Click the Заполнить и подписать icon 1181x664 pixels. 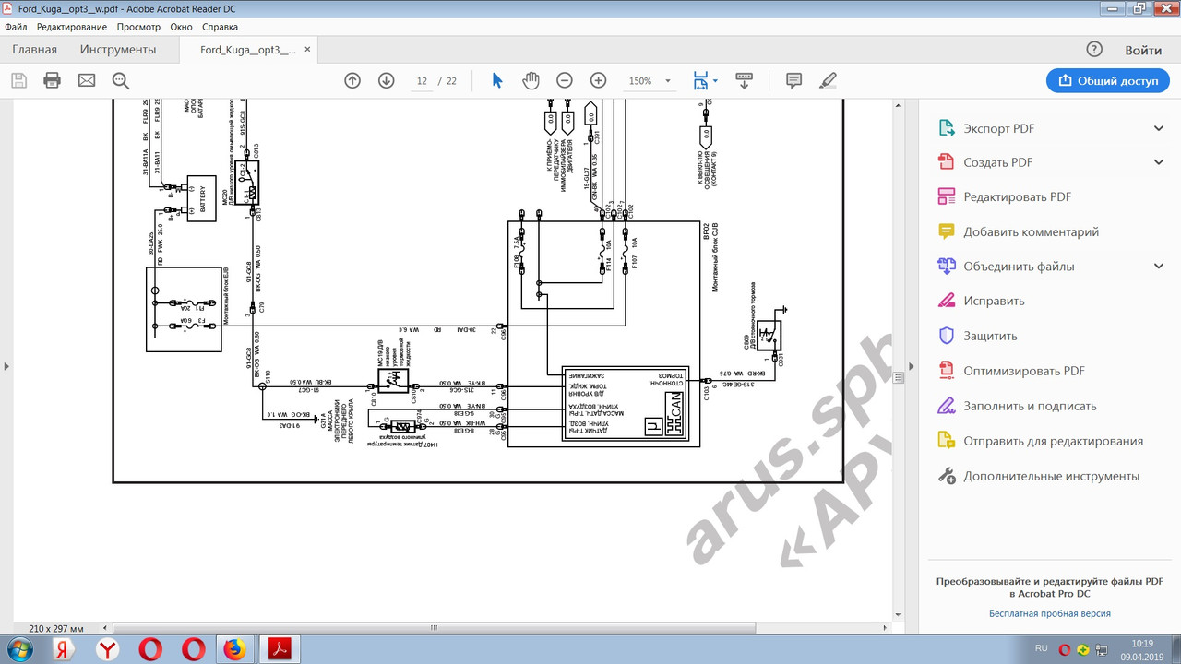[x=946, y=406]
